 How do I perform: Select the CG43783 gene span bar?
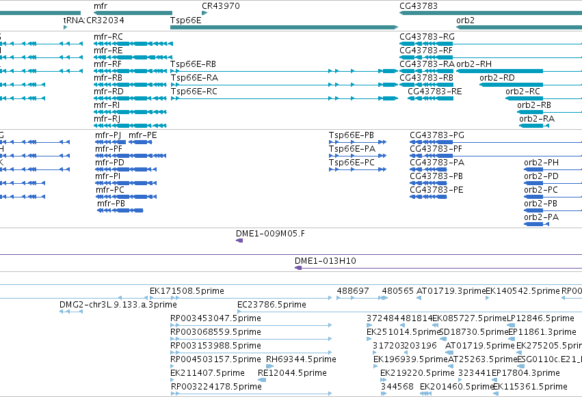[x=490, y=13]
